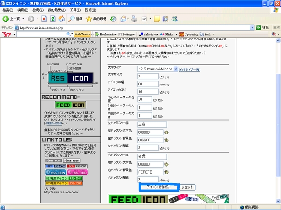The image size is (281, 210).
Task: Click the icon width field containing 80
Action: tap(148, 84)
